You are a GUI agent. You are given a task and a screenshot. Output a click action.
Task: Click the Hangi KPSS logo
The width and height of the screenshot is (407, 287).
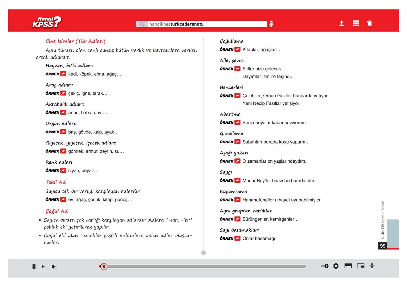[47, 22]
